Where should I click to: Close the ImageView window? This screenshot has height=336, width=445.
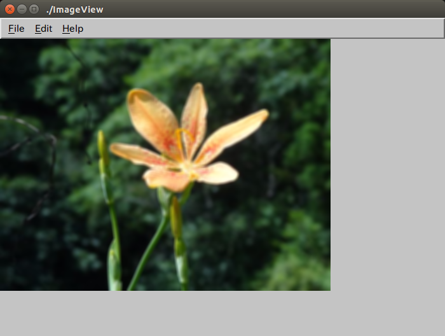coord(10,10)
